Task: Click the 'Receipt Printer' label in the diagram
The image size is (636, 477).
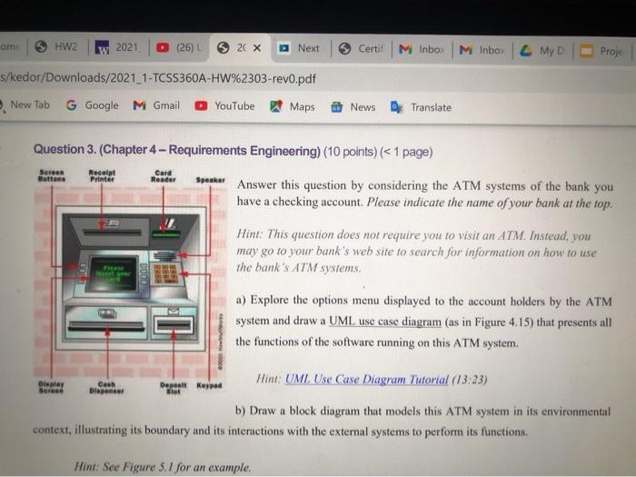Action: [x=102, y=175]
